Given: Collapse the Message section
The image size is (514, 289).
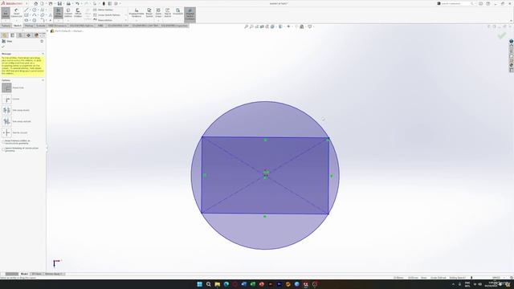Looking at the screenshot, I should coord(43,54).
